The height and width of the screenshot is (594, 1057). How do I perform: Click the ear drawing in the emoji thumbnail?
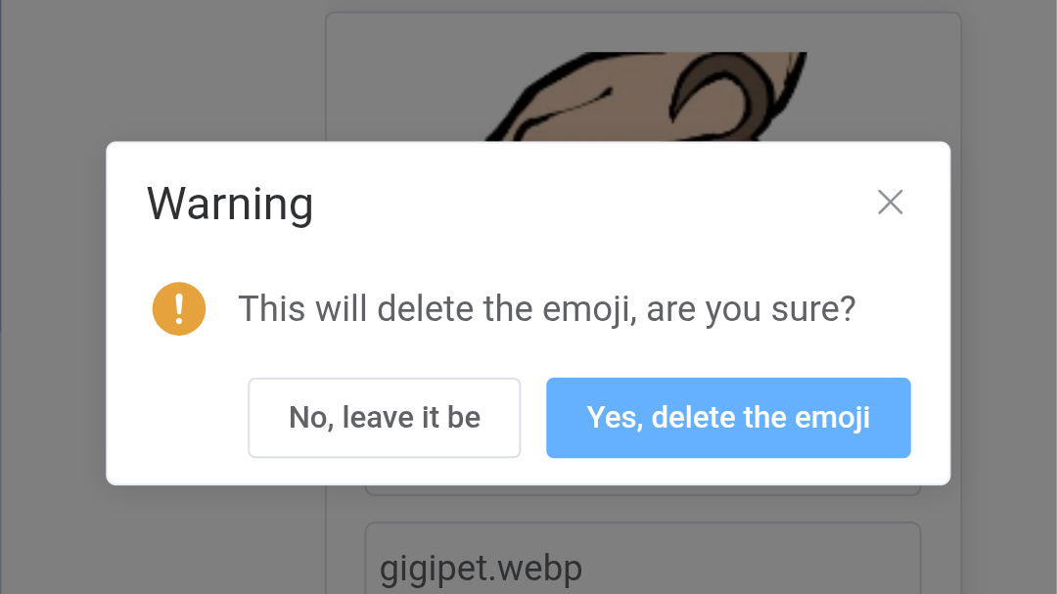[721, 94]
